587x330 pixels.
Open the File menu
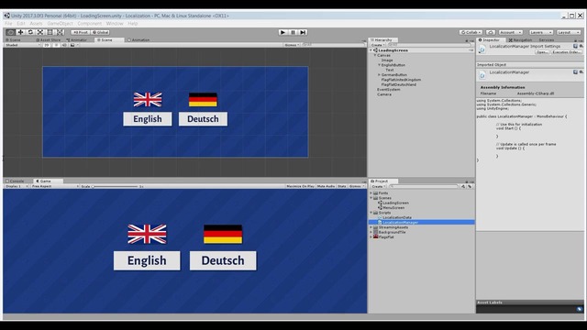[8, 23]
